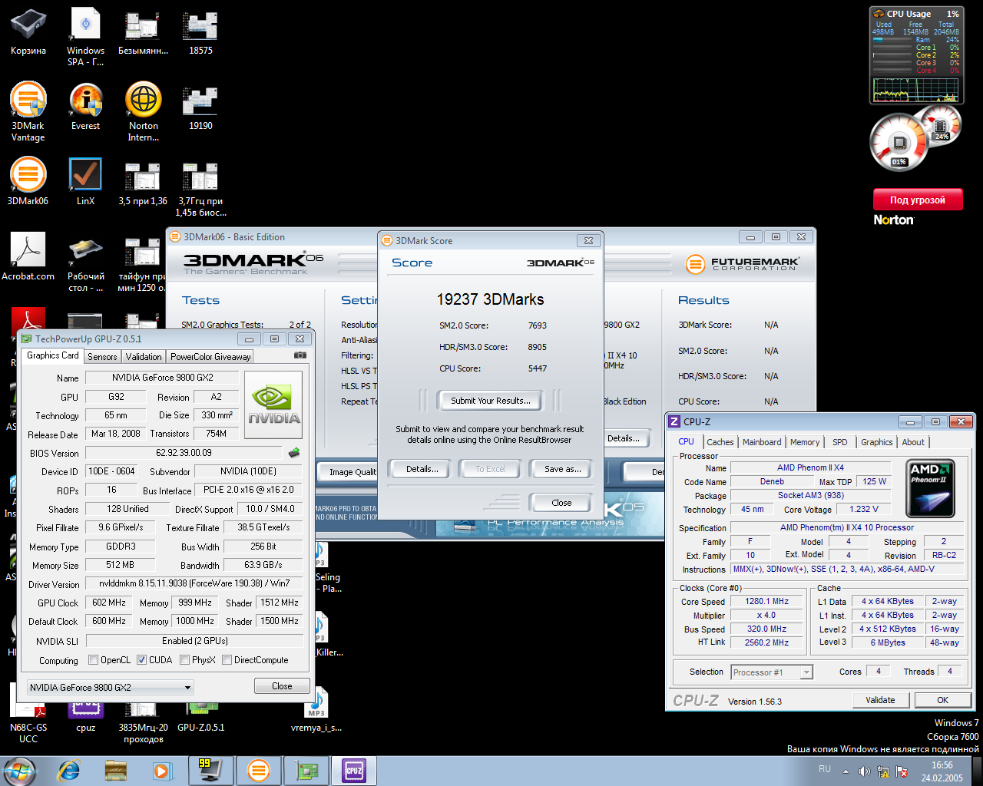Viewport: 983px width, 786px height.
Task: Open Windows Media Player from the taskbar
Action: click(x=162, y=771)
